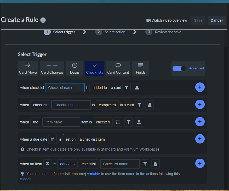Click the video camera icon
The height and width of the screenshot is (191, 229).
(148, 20)
